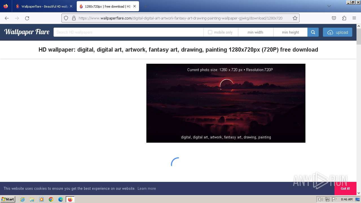View site security padlock information
This screenshot has width=361, height=203.
[x=74, y=18]
